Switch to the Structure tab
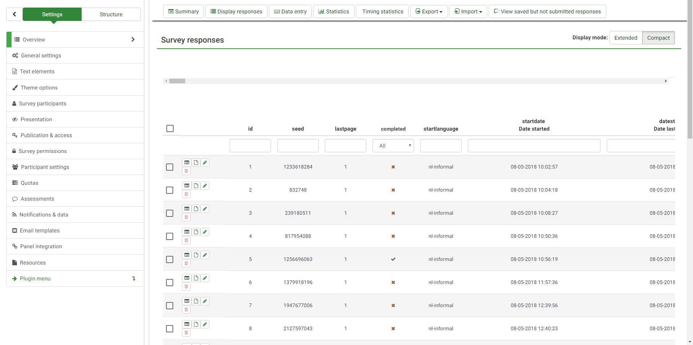This screenshot has width=693, height=345. pos(111,14)
